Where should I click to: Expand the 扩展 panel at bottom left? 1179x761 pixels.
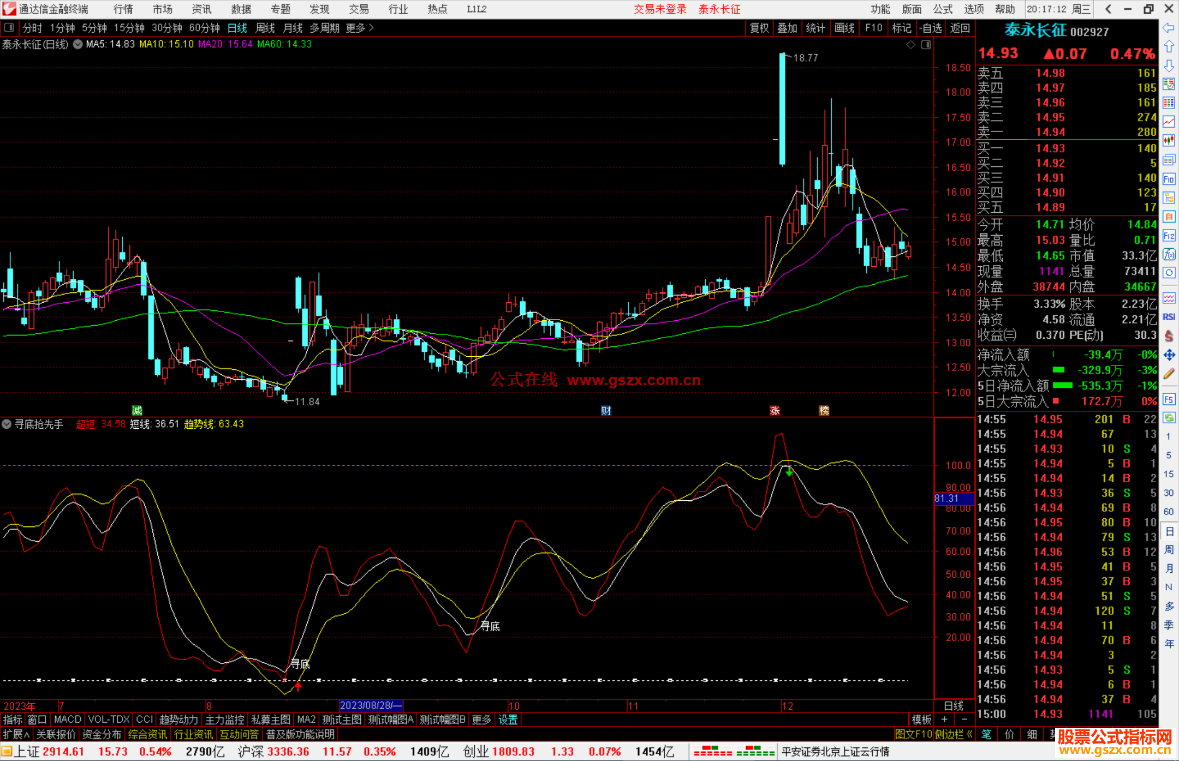pyautogui.click(x=16, y=734)
